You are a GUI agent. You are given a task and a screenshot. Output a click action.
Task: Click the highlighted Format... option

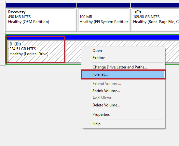point(123,74)
